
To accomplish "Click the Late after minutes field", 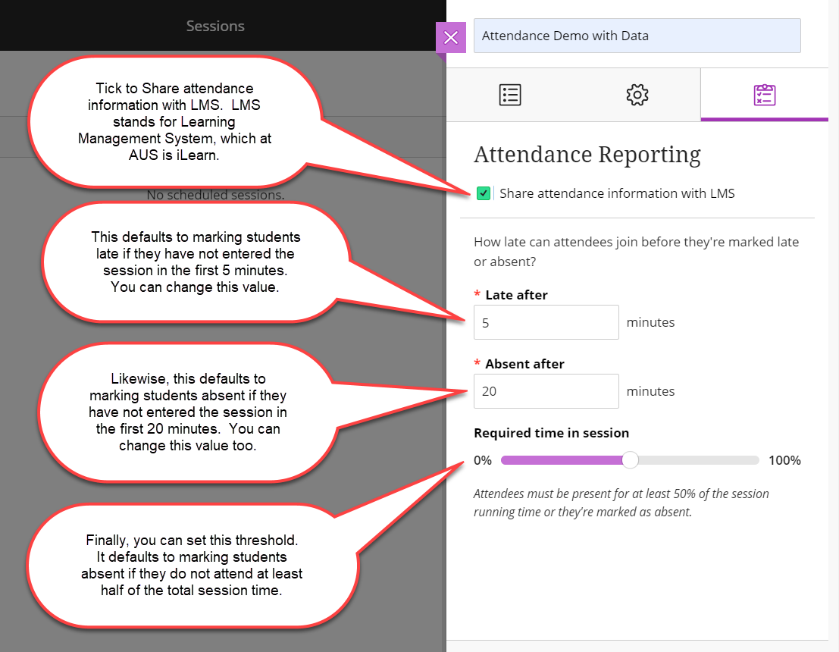I will point(546,322).
